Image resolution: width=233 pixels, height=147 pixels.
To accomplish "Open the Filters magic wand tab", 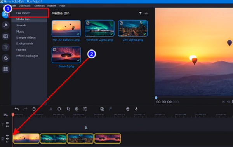I will click(6, 25).
